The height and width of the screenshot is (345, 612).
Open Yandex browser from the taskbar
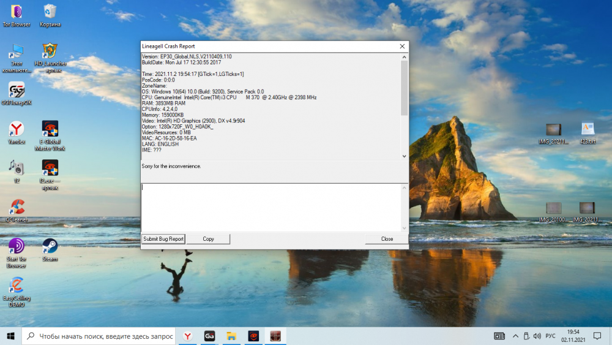point(188,336)
